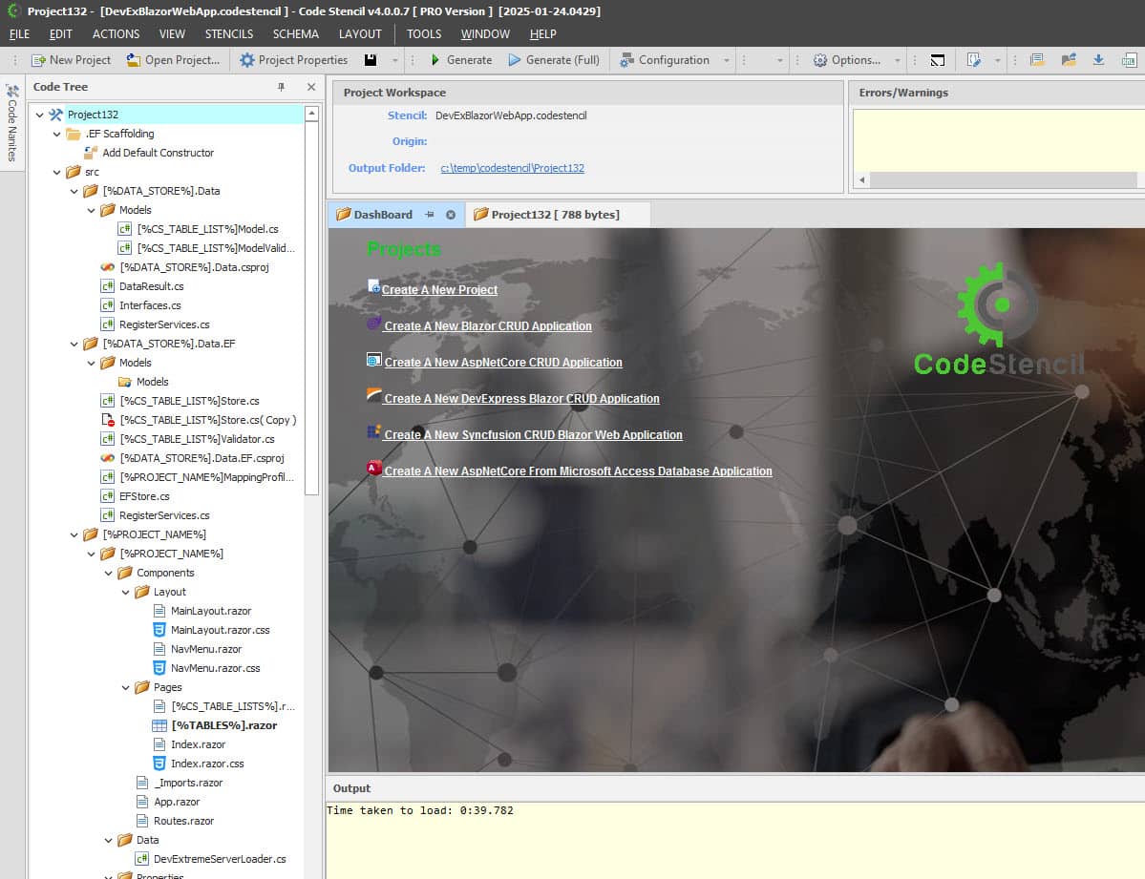Open the output folder path link
1145x879 pixels.
[512, 168]
